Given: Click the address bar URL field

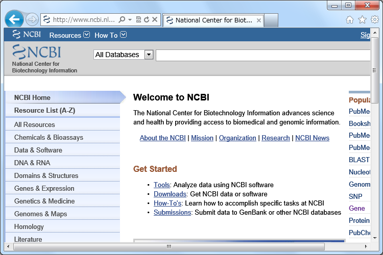Looking at the screenshot, I should coord(84,20).
